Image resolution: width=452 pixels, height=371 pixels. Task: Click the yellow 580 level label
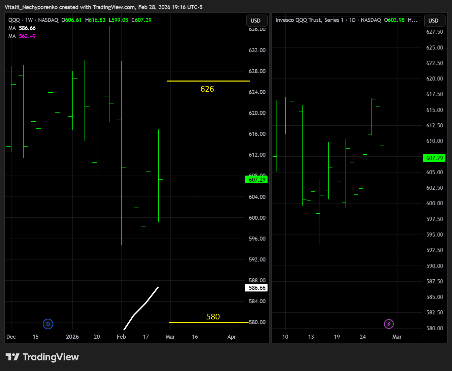pos(213,317)
